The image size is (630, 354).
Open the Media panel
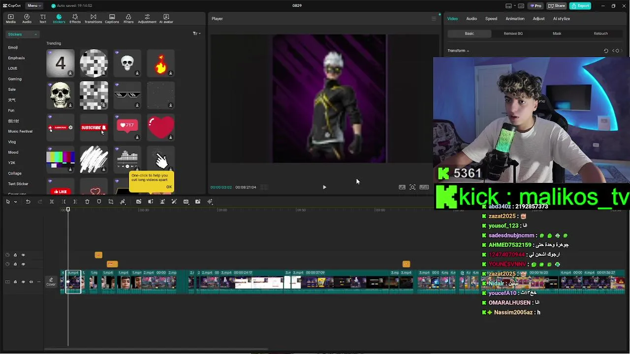click(10, 19)
